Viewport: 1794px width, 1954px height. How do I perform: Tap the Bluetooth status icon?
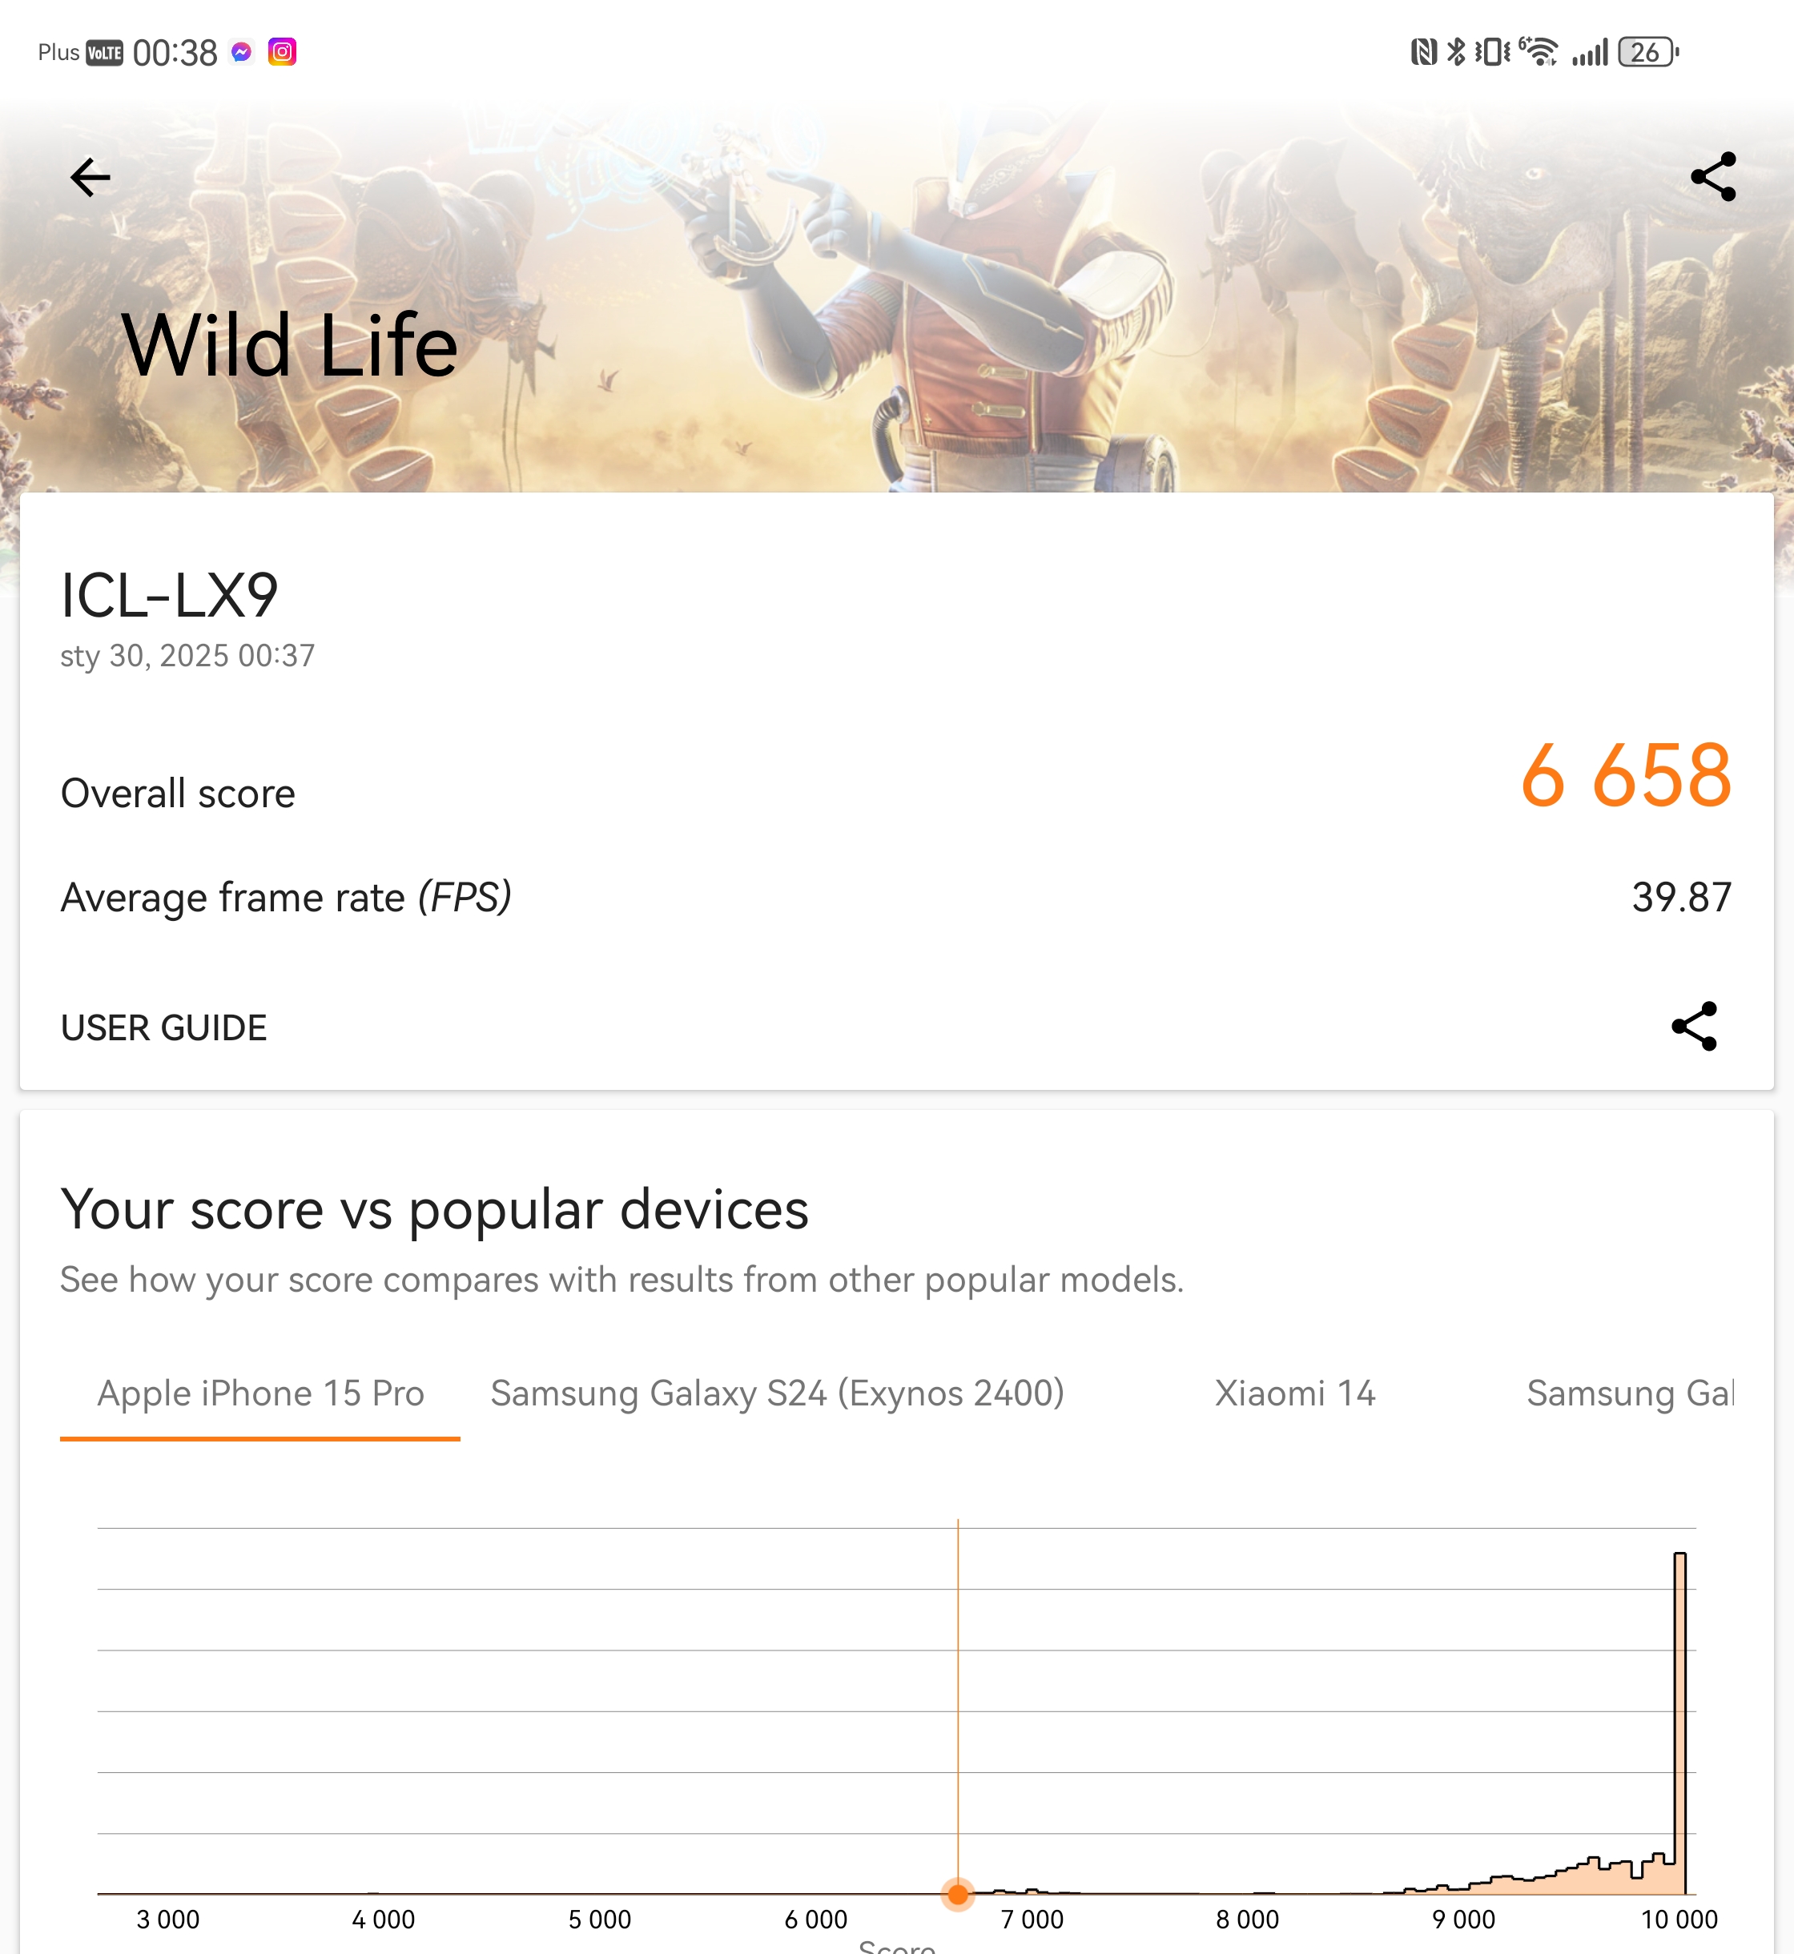point(1456,51)
